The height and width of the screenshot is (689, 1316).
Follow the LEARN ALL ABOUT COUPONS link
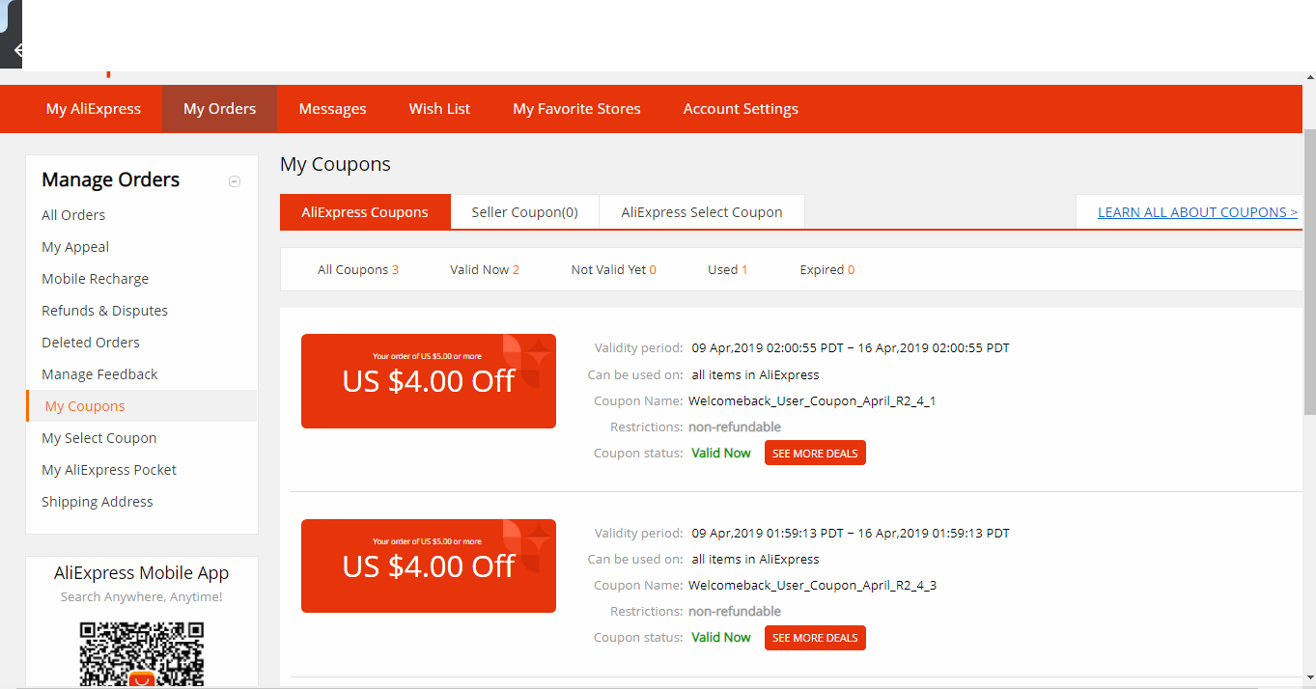tap(1197, 212)
